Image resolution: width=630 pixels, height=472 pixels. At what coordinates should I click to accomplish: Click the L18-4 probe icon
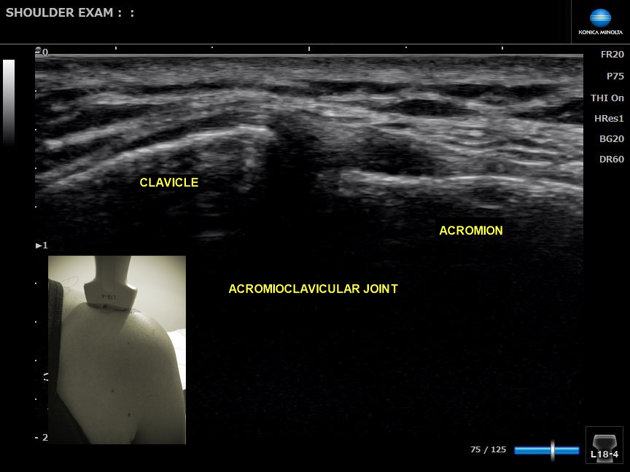604,444
